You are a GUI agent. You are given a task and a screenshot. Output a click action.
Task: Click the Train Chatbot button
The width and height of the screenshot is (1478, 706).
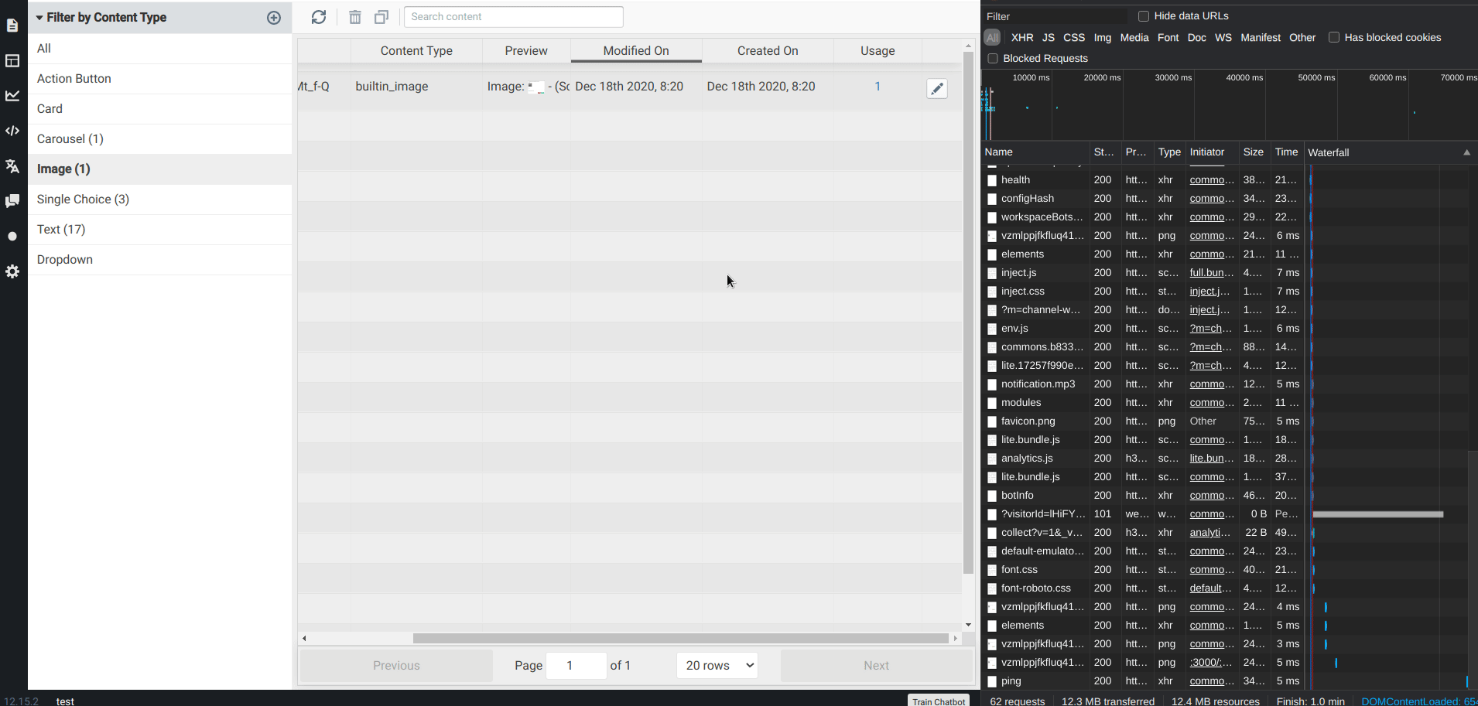tap(939, 701)
